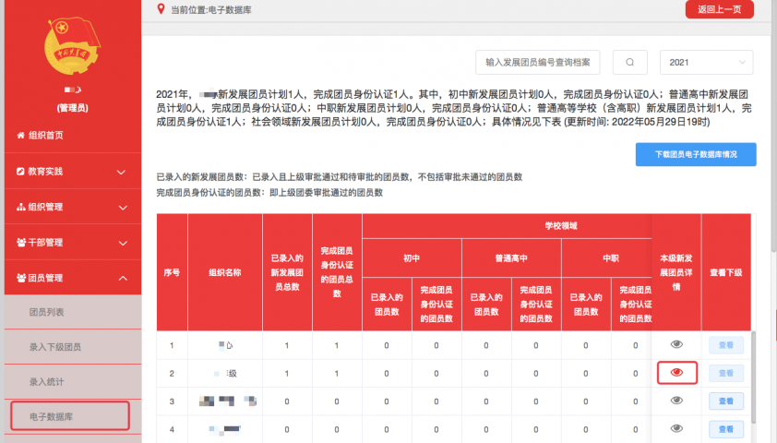
Task: Click the eye icon in row 4
Action: tap(676, 428)
